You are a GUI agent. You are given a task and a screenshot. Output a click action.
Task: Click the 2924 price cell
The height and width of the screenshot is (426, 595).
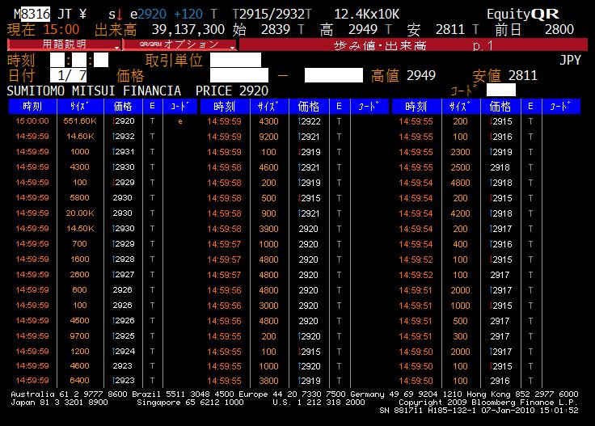pos(124,352)
